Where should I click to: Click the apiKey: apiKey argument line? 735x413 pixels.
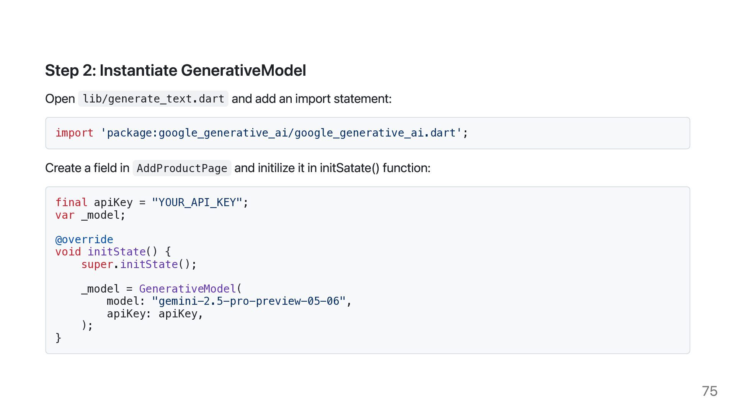point(155,314)
